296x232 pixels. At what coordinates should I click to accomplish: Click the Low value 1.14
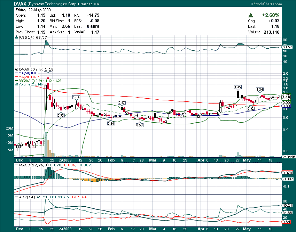[x=41, y=26]
